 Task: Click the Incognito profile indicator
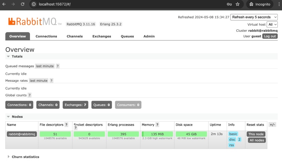point(260,4)
